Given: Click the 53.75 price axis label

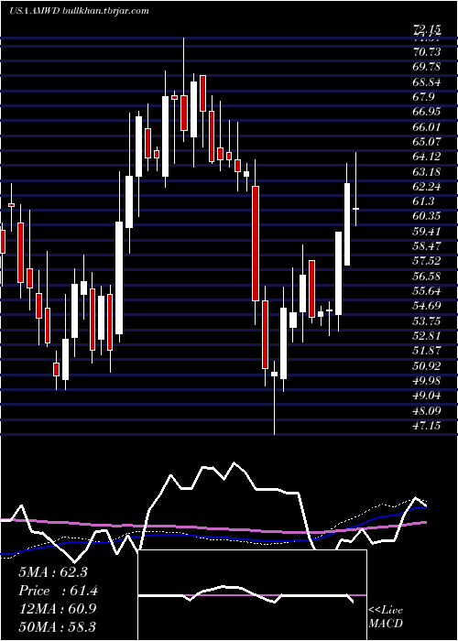Looking at the screenshot, I should tap(427, 320).
